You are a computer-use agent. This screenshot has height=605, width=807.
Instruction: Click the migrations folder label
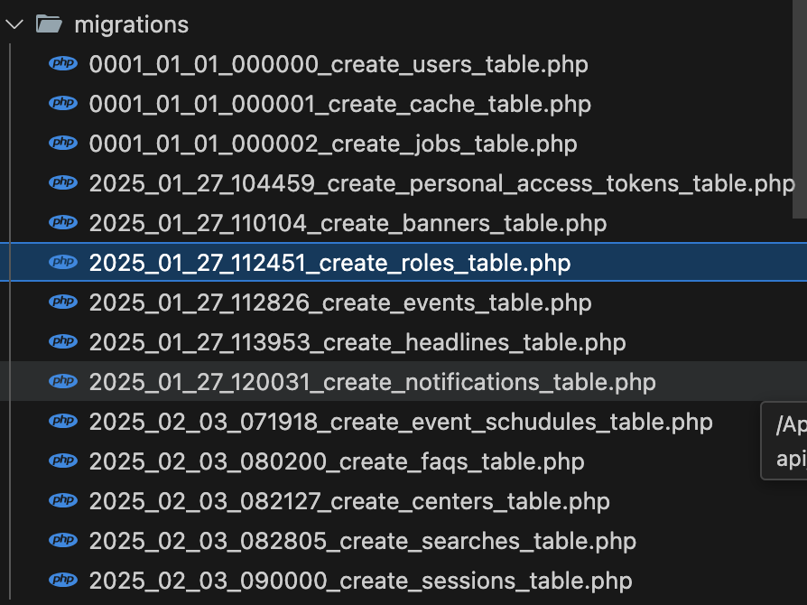[x=131, y=24]
